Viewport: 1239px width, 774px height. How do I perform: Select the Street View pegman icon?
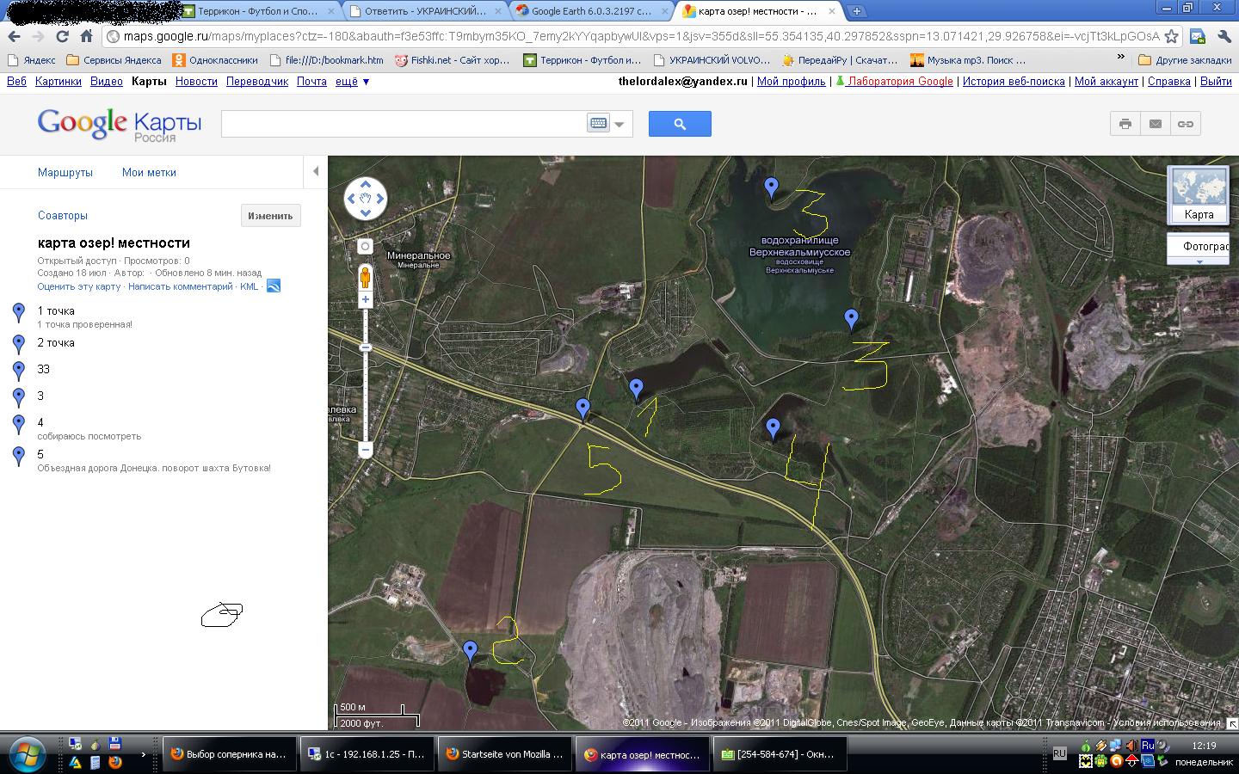(x=365, y=277)
